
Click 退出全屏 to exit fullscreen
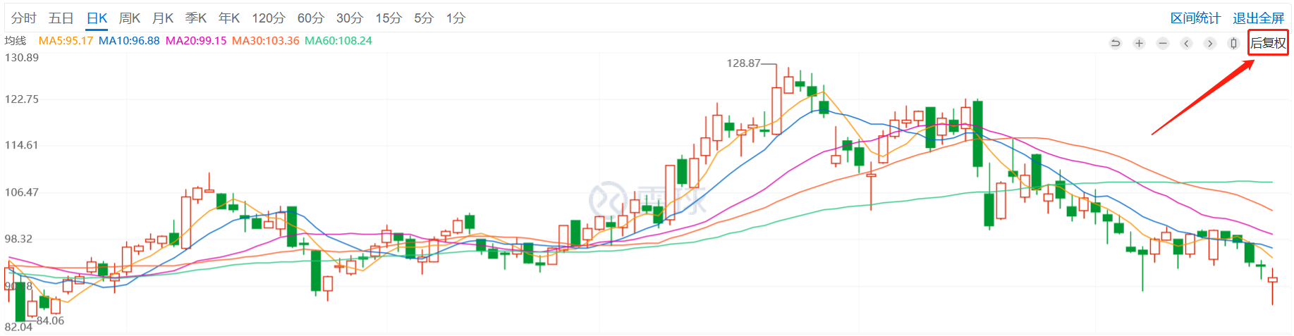1258,18
